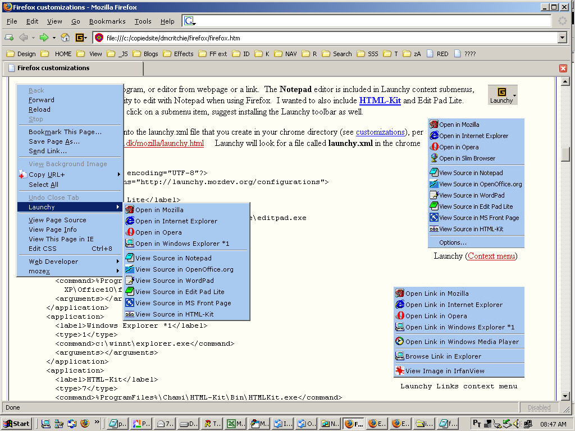Screen dimensions: 575x431
Task: Expand the Copy URL+ submenu
Action: pyautogui.click(x=70, y=175)
